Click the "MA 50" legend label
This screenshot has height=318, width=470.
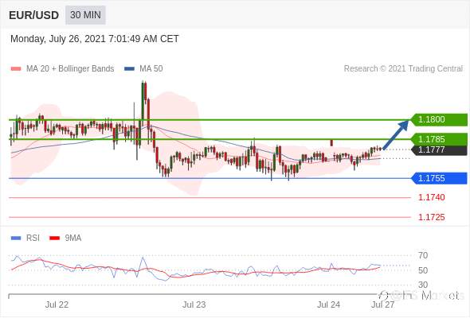point(151,69)
